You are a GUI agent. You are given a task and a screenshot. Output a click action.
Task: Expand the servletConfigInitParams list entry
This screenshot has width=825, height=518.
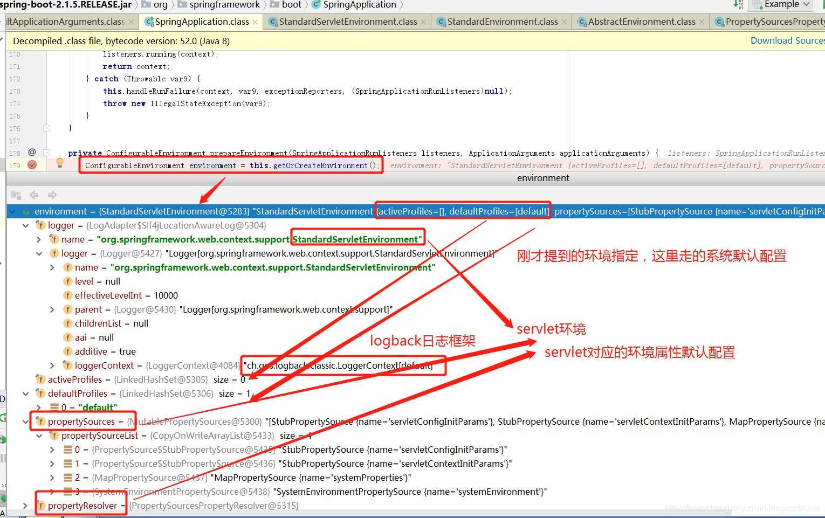pos(52,450)
